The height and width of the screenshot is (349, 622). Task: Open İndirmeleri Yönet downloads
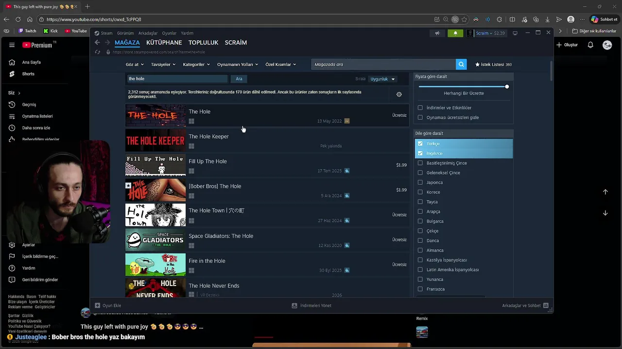click(311, 305)
